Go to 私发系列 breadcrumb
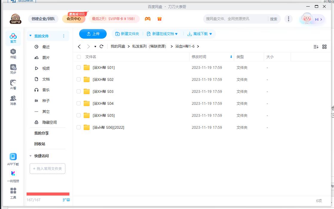The width and height of the screenshot is (334, 209). click(x=149, y=46)
